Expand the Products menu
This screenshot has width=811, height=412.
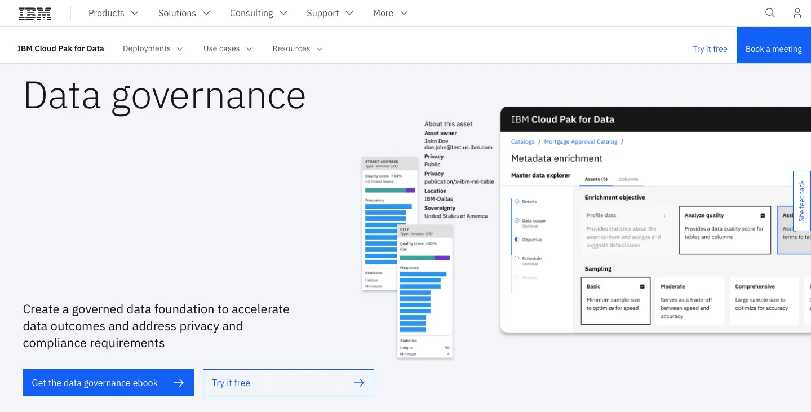pyautogui.click(x=113, y=13)
